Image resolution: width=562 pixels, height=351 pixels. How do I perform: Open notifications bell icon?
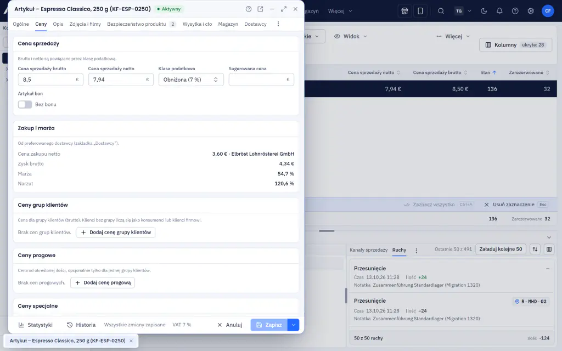coord(499,11)
